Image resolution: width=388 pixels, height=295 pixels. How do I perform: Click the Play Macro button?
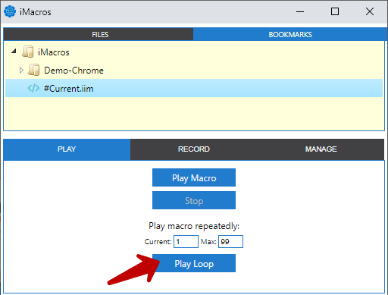pyautogui.click(x=194, y=177)
